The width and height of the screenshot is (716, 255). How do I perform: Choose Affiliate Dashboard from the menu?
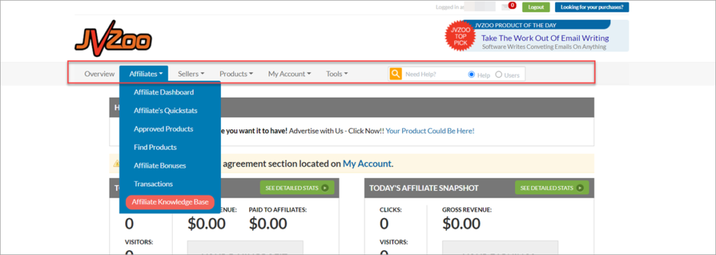pos(164,92)
